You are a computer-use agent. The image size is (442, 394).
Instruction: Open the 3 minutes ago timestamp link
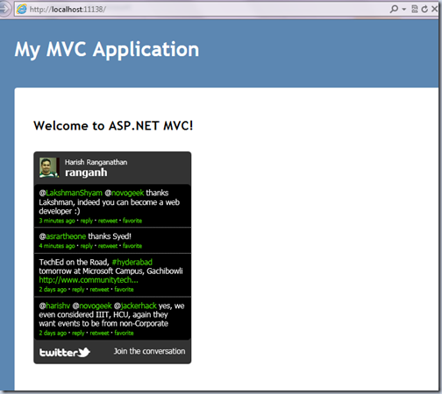[57, 221]
